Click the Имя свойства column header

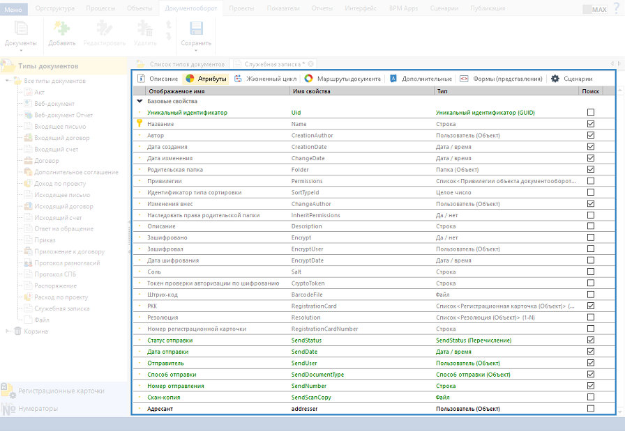(311, 91)
